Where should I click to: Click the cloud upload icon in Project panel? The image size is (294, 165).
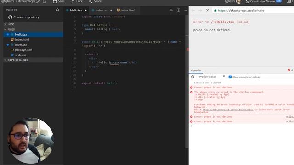click(57, 10)
